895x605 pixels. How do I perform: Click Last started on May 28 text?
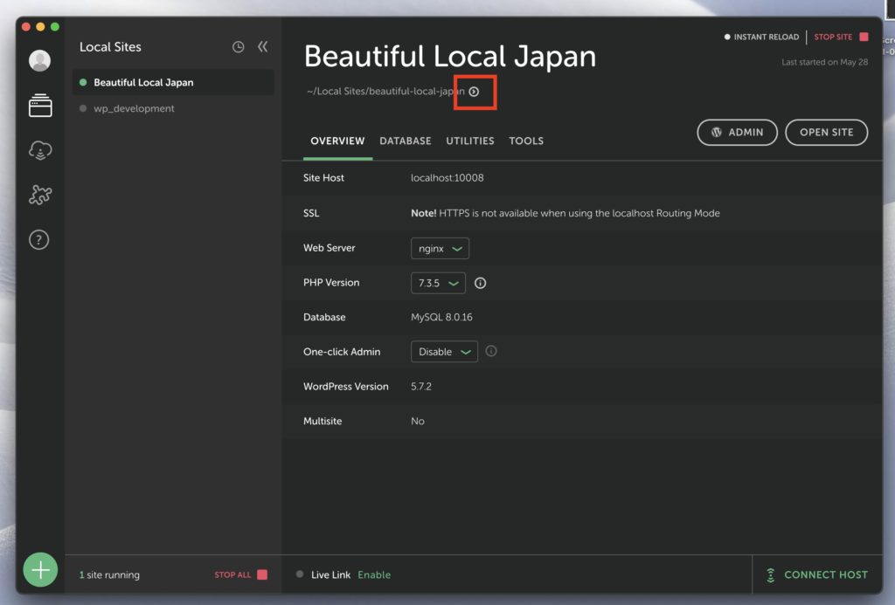pos(824,62)
